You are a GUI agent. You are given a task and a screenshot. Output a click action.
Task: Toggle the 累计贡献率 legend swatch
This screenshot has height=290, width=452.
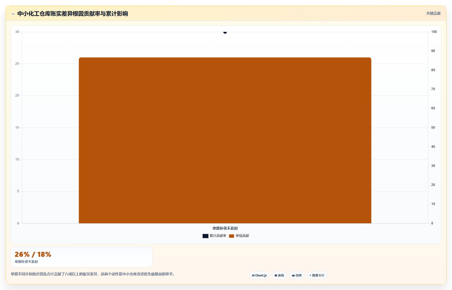pos(205,236)
